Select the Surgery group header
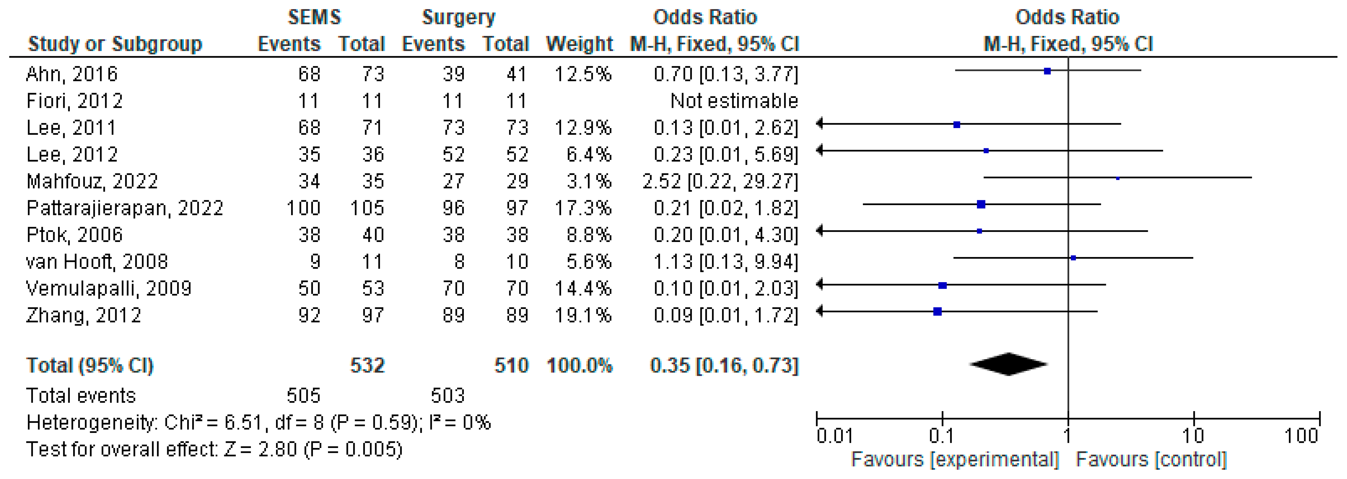The height and width of the screenshot is (479, 1347). tap(459, 17)
